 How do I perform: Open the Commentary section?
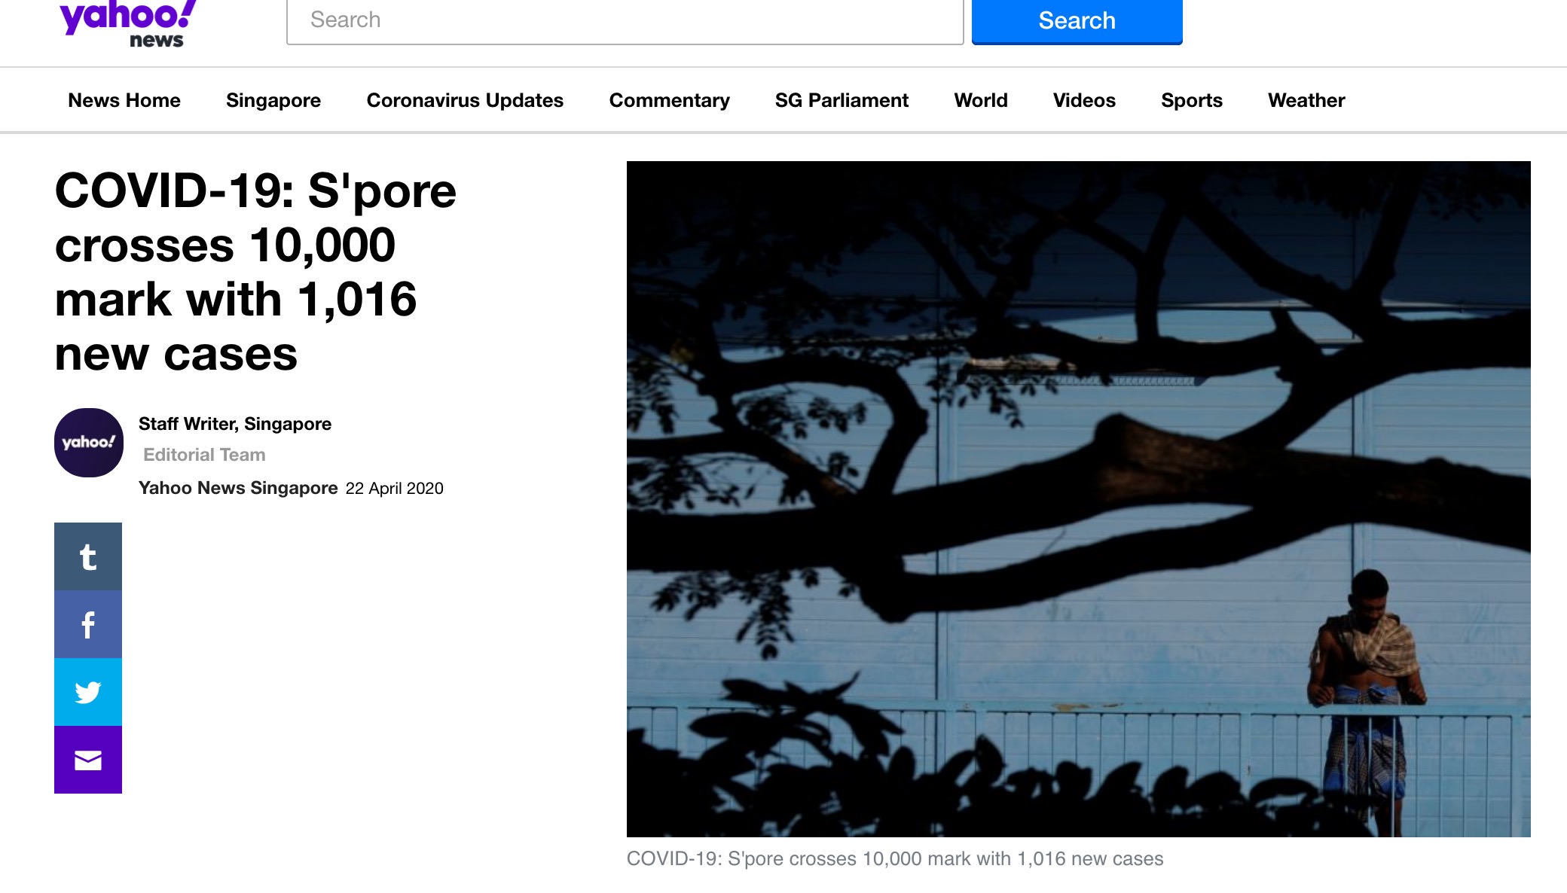click(670, 100)
